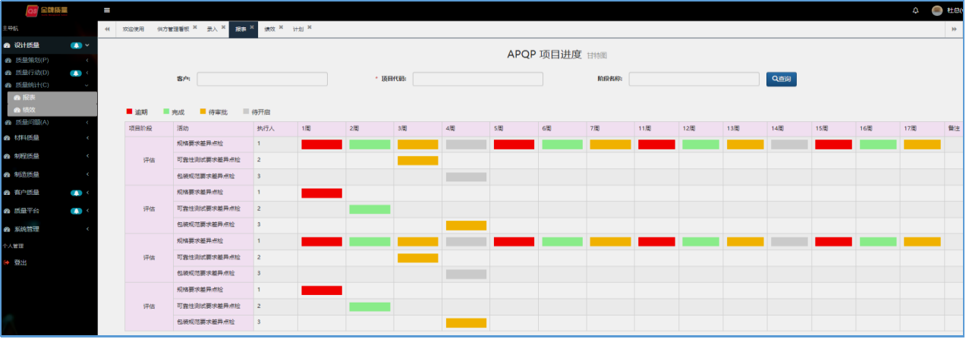Click the red 逾期 legend swatch

(129, 111)
